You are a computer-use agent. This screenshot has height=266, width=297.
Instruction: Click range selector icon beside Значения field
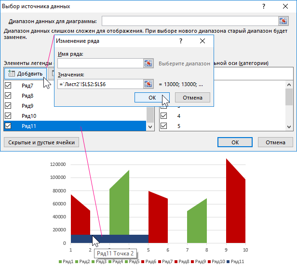coord(148,84)
